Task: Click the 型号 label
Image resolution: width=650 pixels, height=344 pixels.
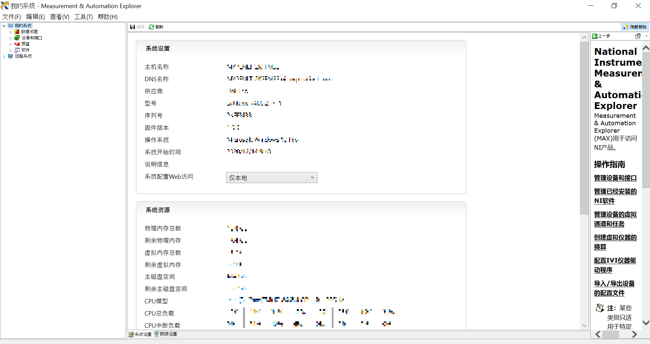Action: tap(150, 104)
